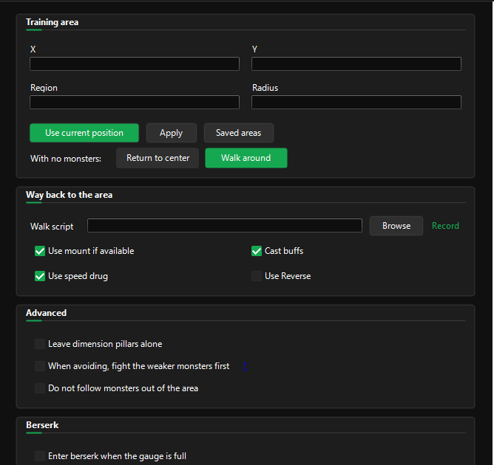Screen dimensions: 494x465
Task: Enable fight the weaker monsters first
Action: point(40,366)
